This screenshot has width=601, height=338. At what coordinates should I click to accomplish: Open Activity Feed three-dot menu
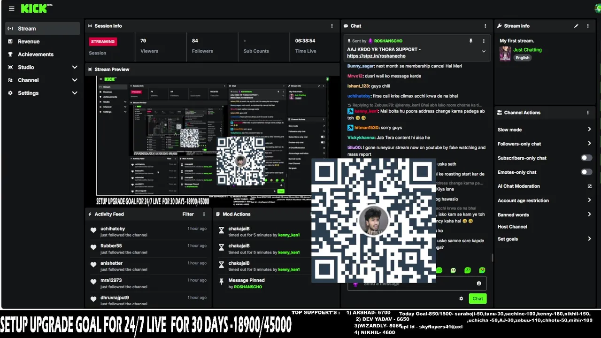(204, 214)
